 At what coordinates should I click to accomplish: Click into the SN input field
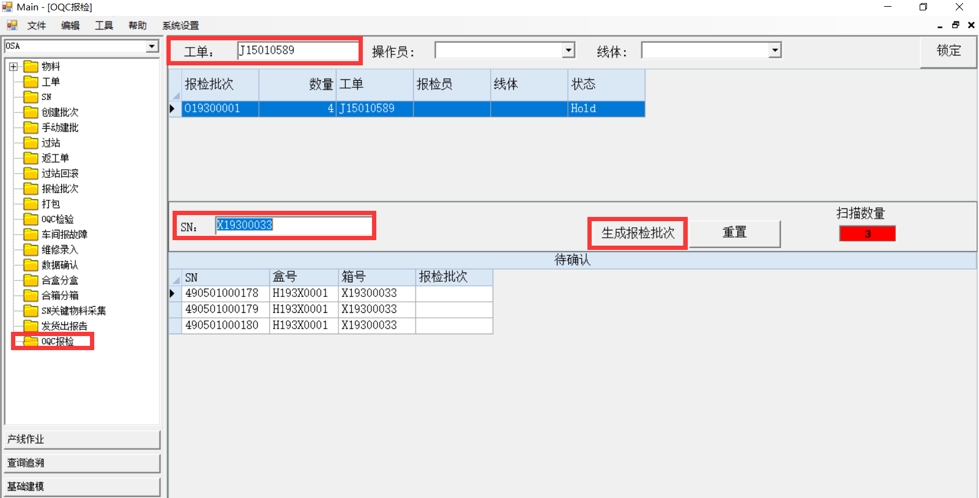tap(294, 225)
